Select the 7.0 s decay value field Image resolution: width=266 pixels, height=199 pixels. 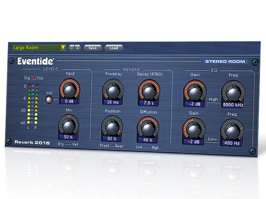149,103
